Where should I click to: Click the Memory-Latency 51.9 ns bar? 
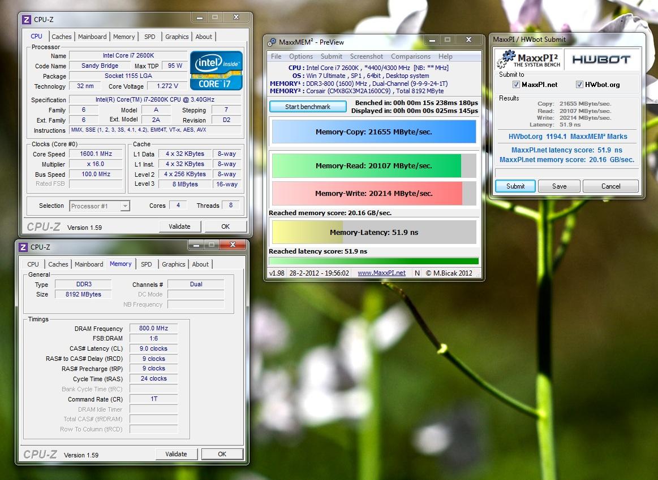pyautogui.click(x=374, y=233)
